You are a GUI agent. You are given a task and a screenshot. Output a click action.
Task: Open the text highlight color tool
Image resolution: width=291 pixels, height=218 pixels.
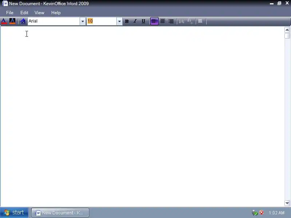click(12, 21)
